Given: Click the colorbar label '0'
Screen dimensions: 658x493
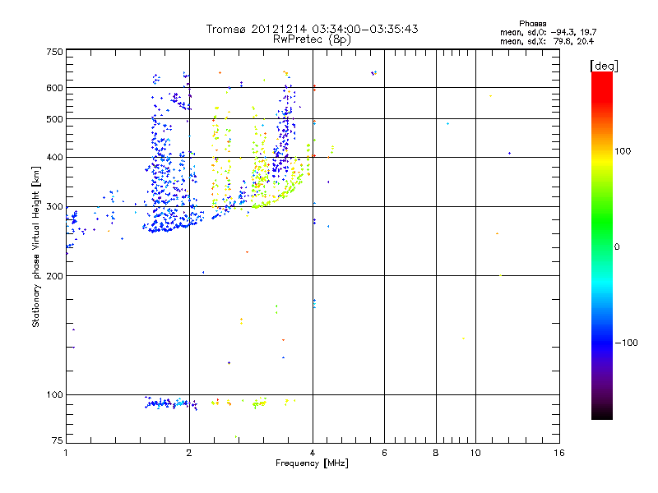Looking at the screenshot, I should coord(616,247).
